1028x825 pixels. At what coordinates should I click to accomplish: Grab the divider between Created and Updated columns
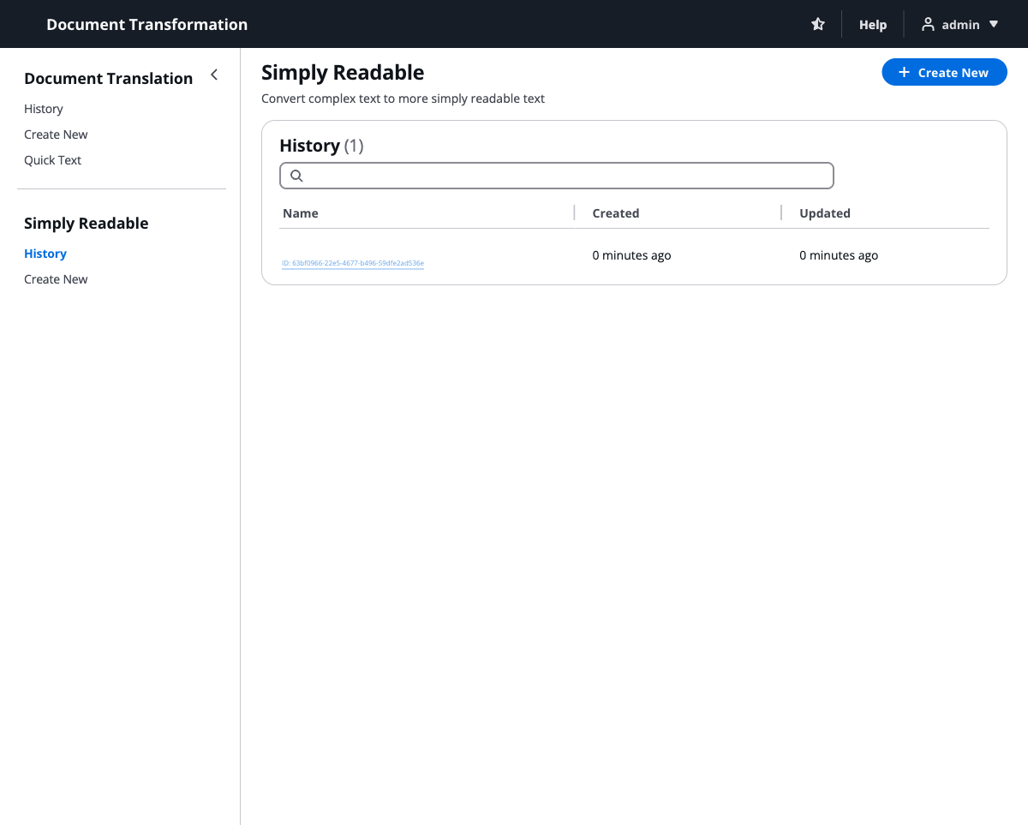coord(781,213)
